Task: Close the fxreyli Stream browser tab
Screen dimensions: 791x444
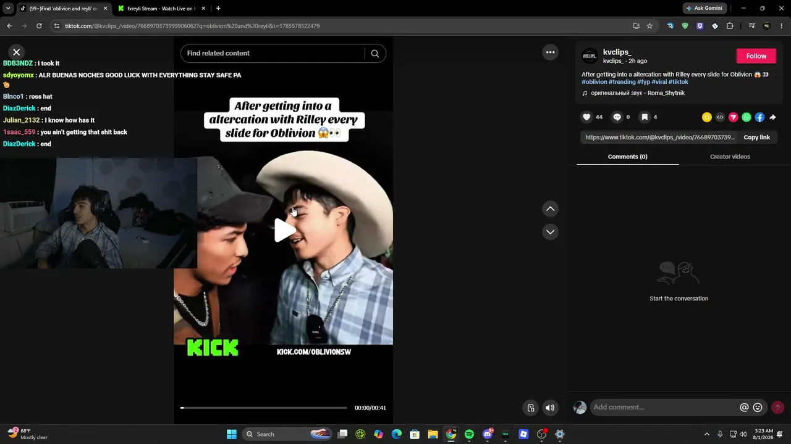Action: click(x=203, y=9)
